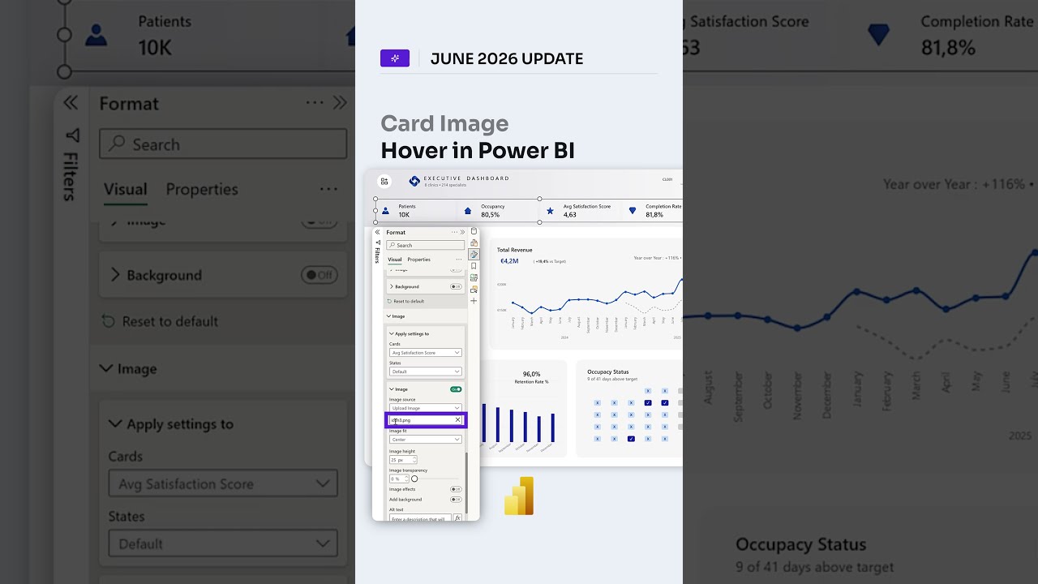Click large Completion Rate diamond icon in background

(878, 35)
